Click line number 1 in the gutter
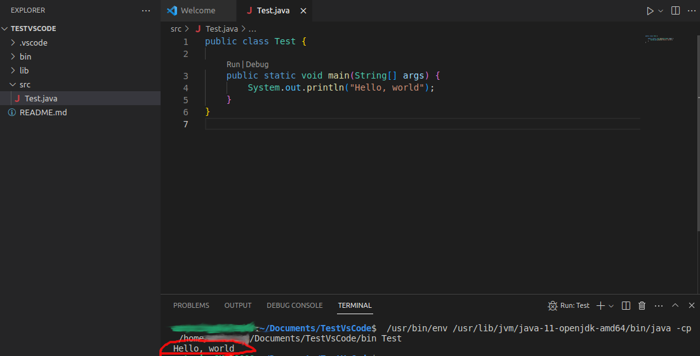The image size is (700, 356). 186,42
